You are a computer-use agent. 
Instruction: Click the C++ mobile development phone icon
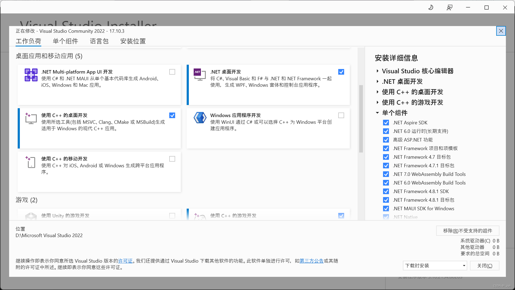pyautogui.click(x=31, y=162)
